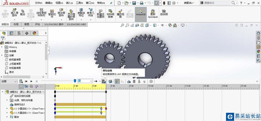The width and height of the screenshot is (261, 121).
Task: Open the Options gear in the top toolbar
Action: coord(174,3)
